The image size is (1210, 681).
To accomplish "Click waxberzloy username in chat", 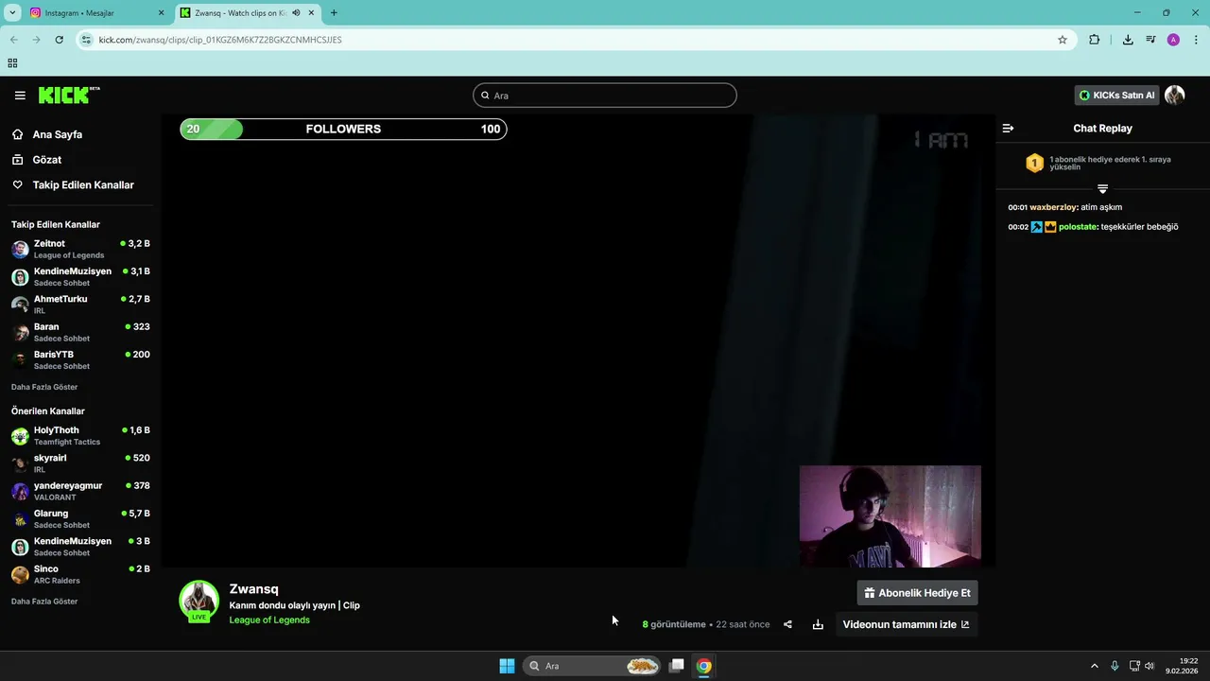I will coord(1053,207).
